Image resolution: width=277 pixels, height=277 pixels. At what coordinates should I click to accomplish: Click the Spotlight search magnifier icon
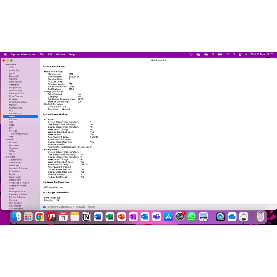click(x=234, y=54)
